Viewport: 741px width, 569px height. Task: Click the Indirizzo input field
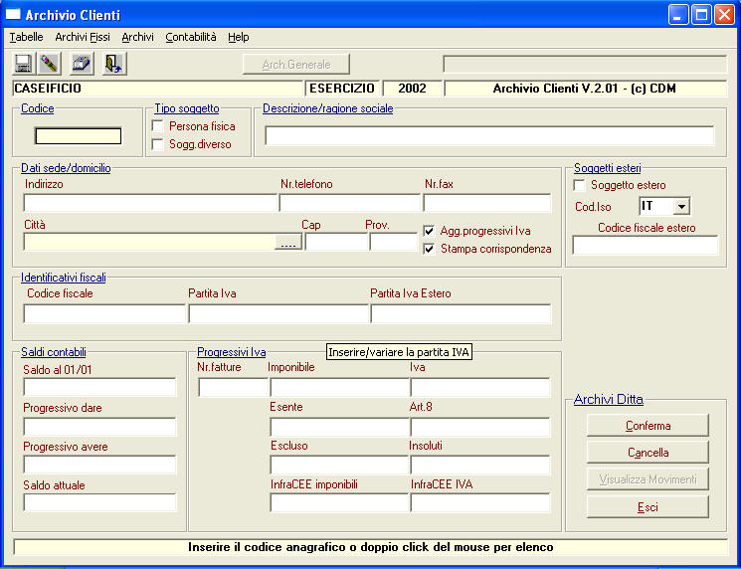pos(150,203)
